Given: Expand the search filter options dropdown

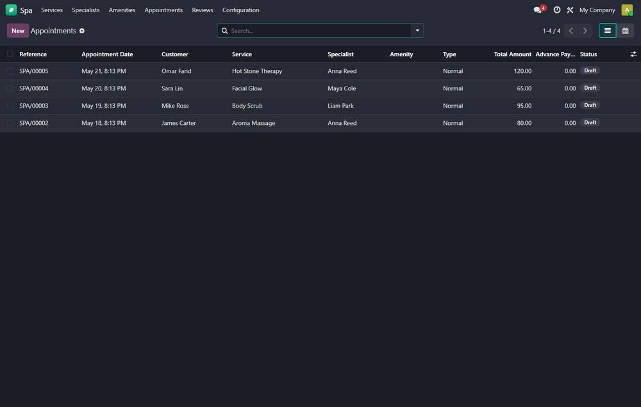Looking at the screenshot, I should pos(417,31).
